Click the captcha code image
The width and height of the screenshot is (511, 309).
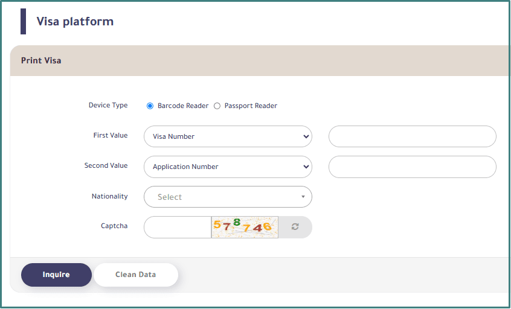pos(245,227)
